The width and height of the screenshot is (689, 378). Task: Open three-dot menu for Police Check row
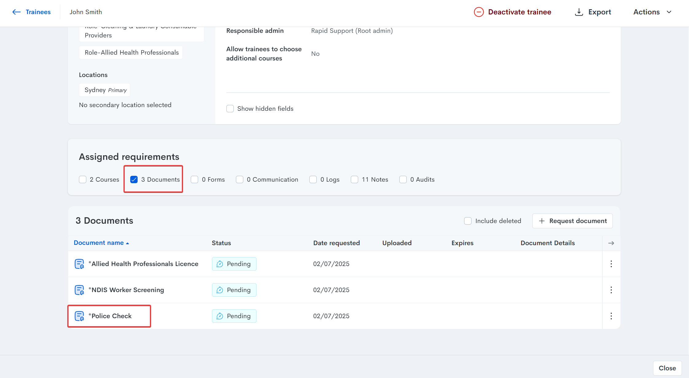[611, 316]
